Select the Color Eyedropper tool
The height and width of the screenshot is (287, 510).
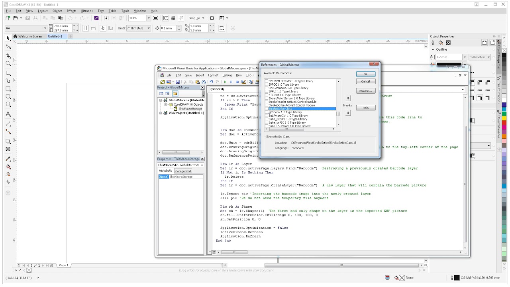pos(8,159)
